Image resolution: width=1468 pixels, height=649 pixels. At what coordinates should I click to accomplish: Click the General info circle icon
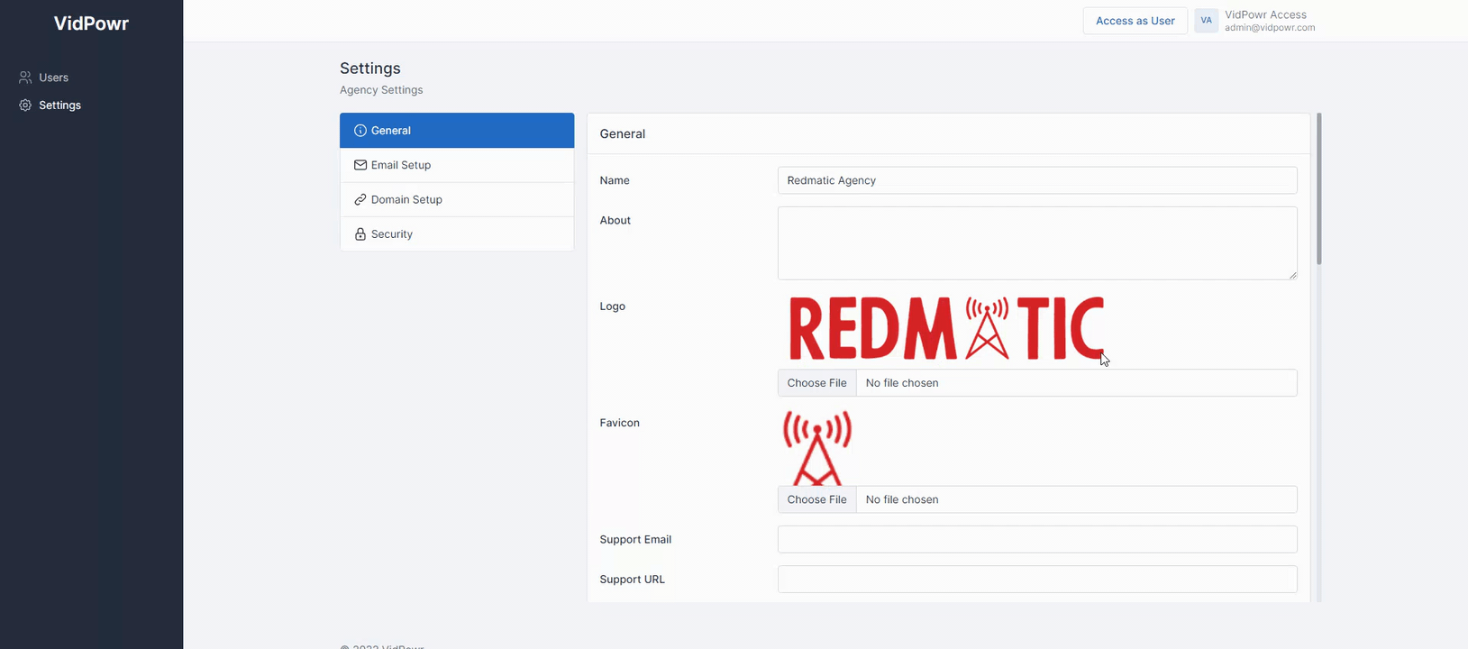[x=360, y=131]
